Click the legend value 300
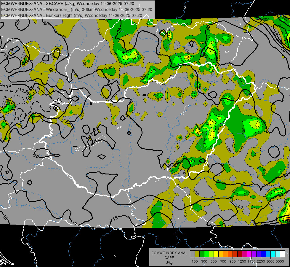 (x=204, y=261)
